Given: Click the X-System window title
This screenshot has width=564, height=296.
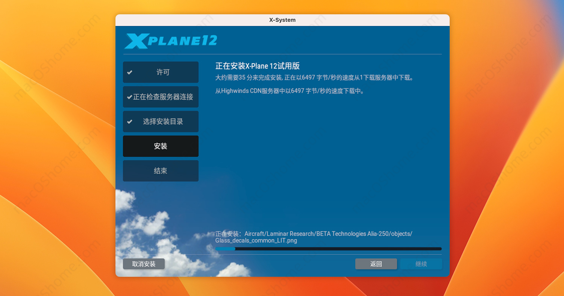Looking at the screenshot, I should coord(282,20).
